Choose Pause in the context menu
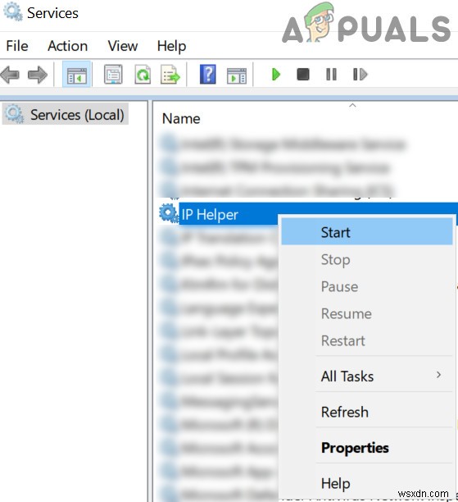The width and height of the screenshot is (458, 502). 367,286
